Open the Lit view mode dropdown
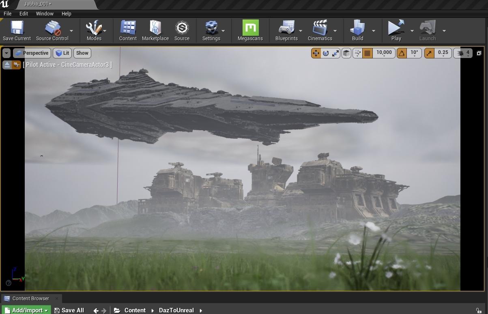Image resolution: width=488 pixels, height=314 pixels. tap(62, 53)
